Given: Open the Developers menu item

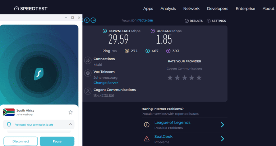Looking at the screenshot, I should (217, 9).
